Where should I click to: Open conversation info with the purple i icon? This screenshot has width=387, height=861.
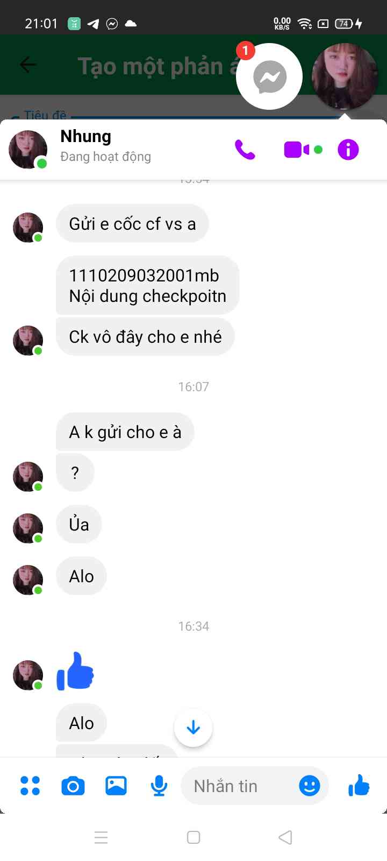348,150
